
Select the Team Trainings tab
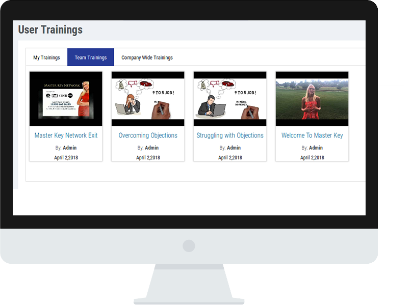91,57
